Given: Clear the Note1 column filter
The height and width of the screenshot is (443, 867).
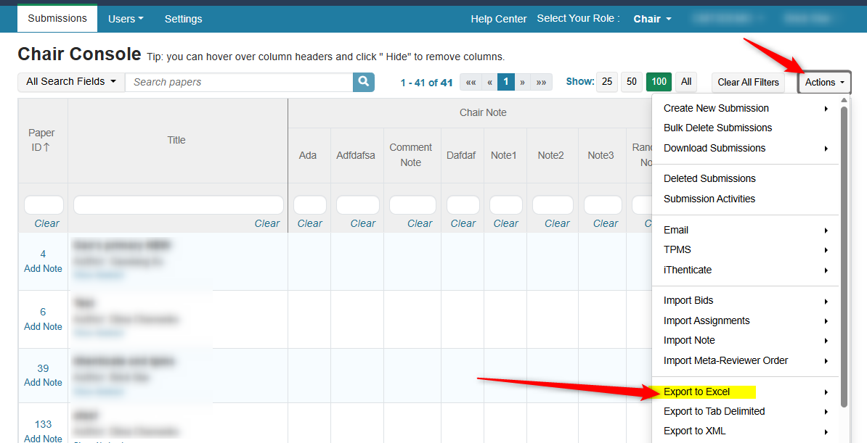Looking at the screenshot, I should click(x=506, y=224).
